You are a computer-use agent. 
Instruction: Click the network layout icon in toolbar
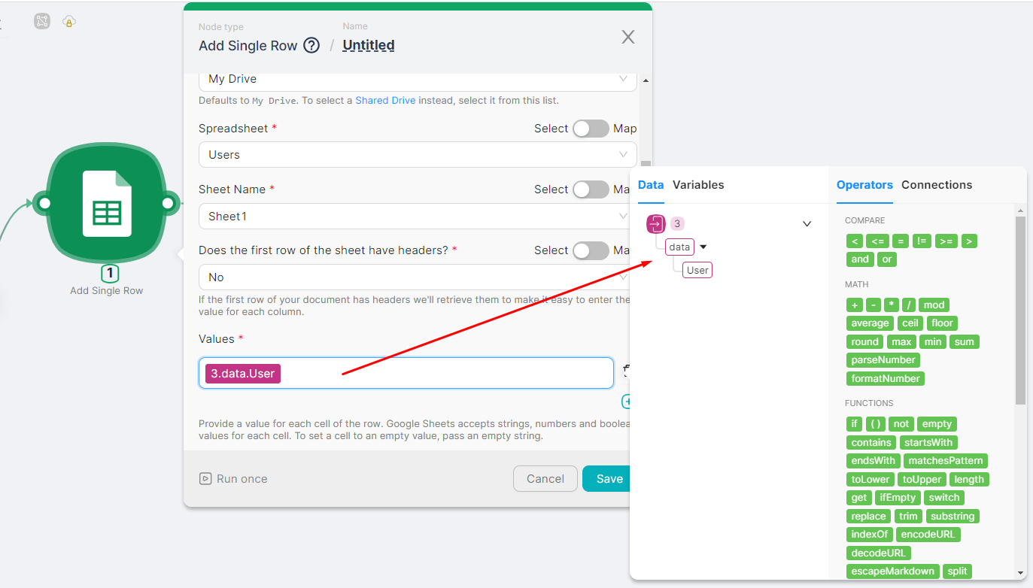42,22
